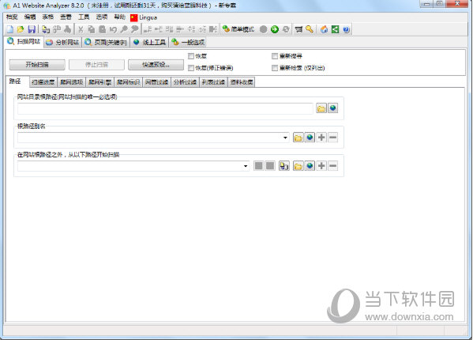
Task: Save the project with the blue floppy disk icon
Action: [x=32, y=29]
